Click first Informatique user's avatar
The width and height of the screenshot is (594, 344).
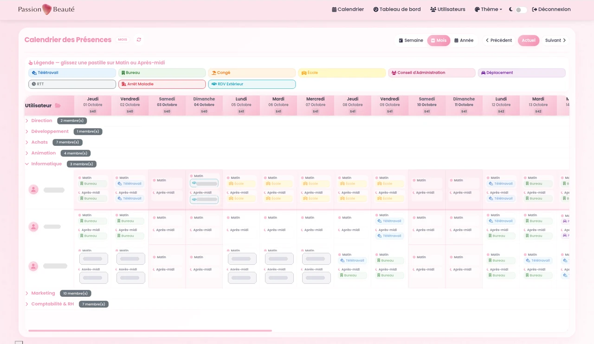click(x=33, y=189)
